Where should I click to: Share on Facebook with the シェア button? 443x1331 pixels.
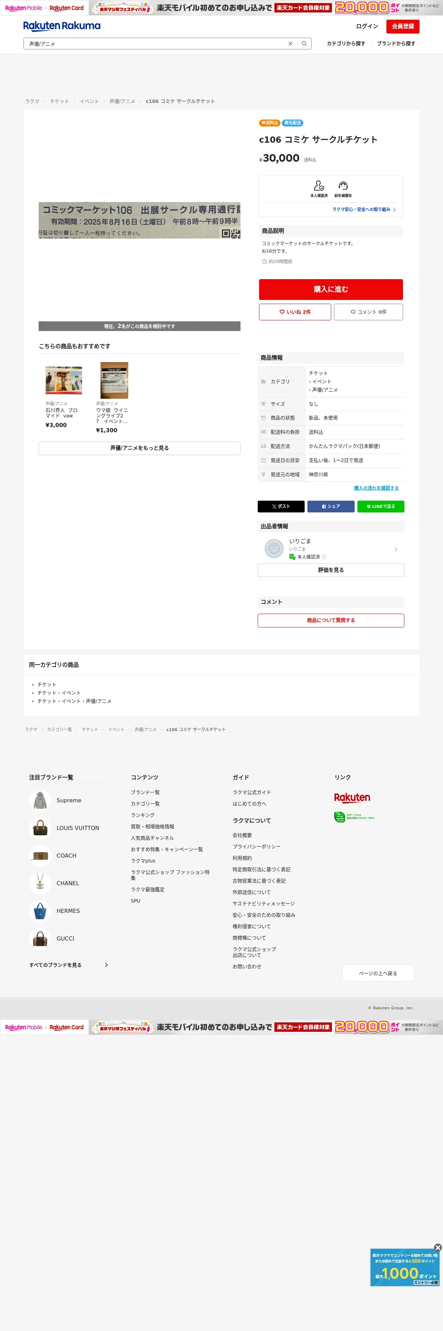(x=331, y=506)
